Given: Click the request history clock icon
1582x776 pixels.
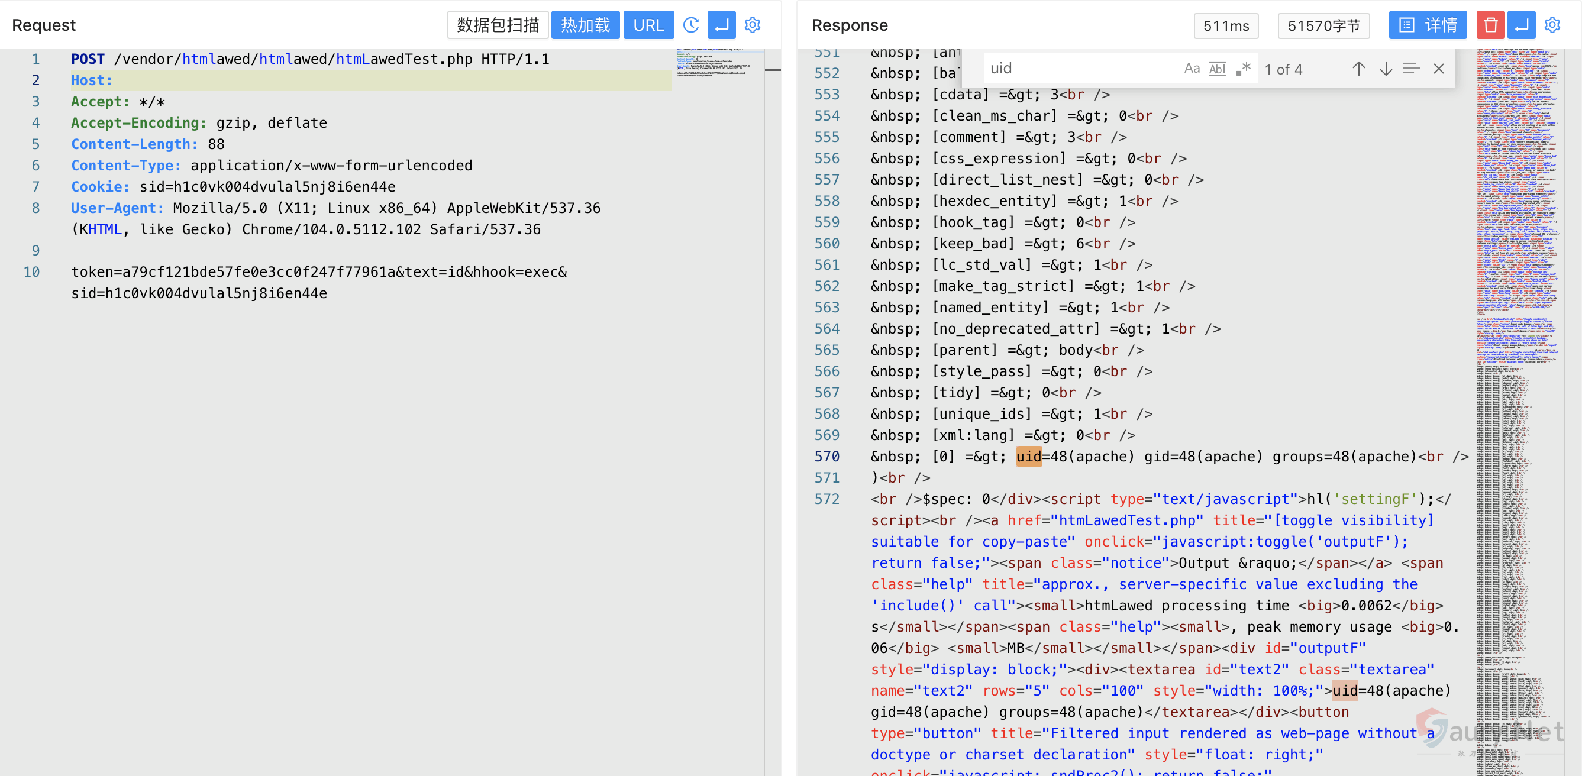Looking at the screenshot, I should [691, 25].
